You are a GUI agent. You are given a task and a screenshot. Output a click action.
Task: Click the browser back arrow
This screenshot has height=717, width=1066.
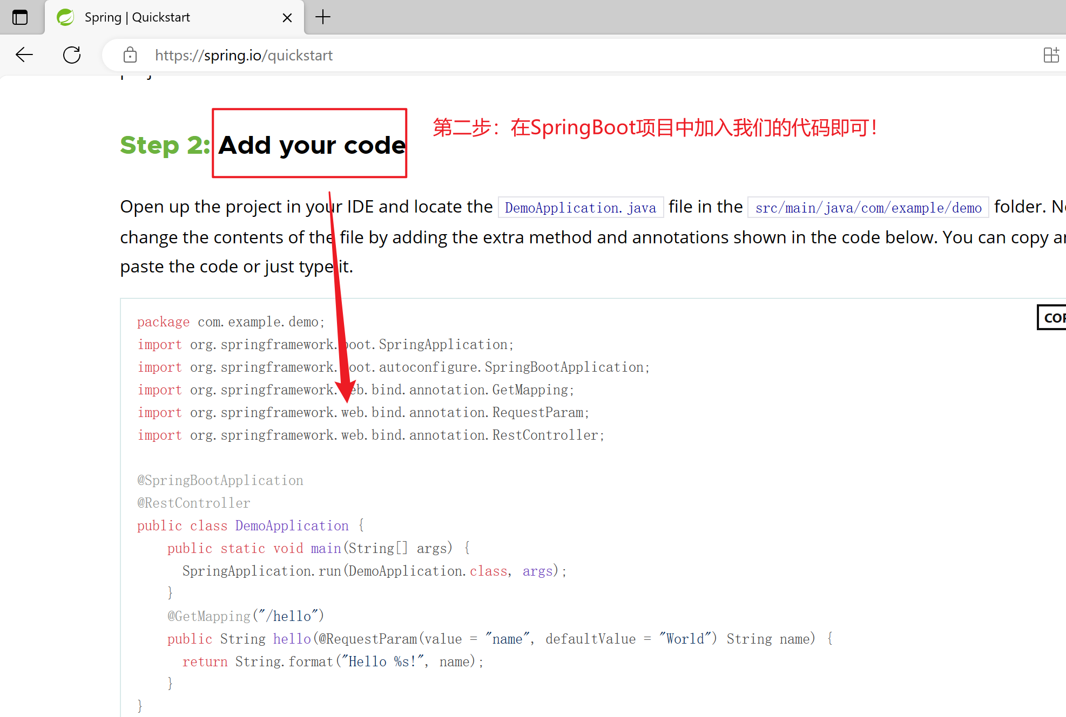tap(24, 55)
